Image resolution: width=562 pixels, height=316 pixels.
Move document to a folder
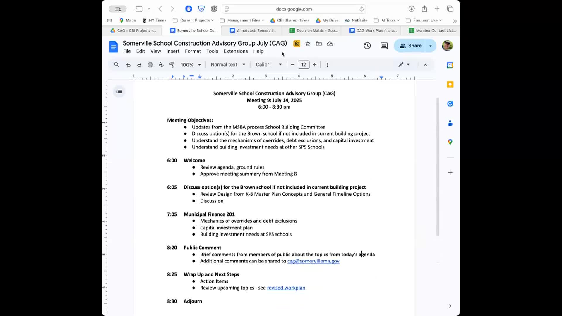[x=319, y=44]
